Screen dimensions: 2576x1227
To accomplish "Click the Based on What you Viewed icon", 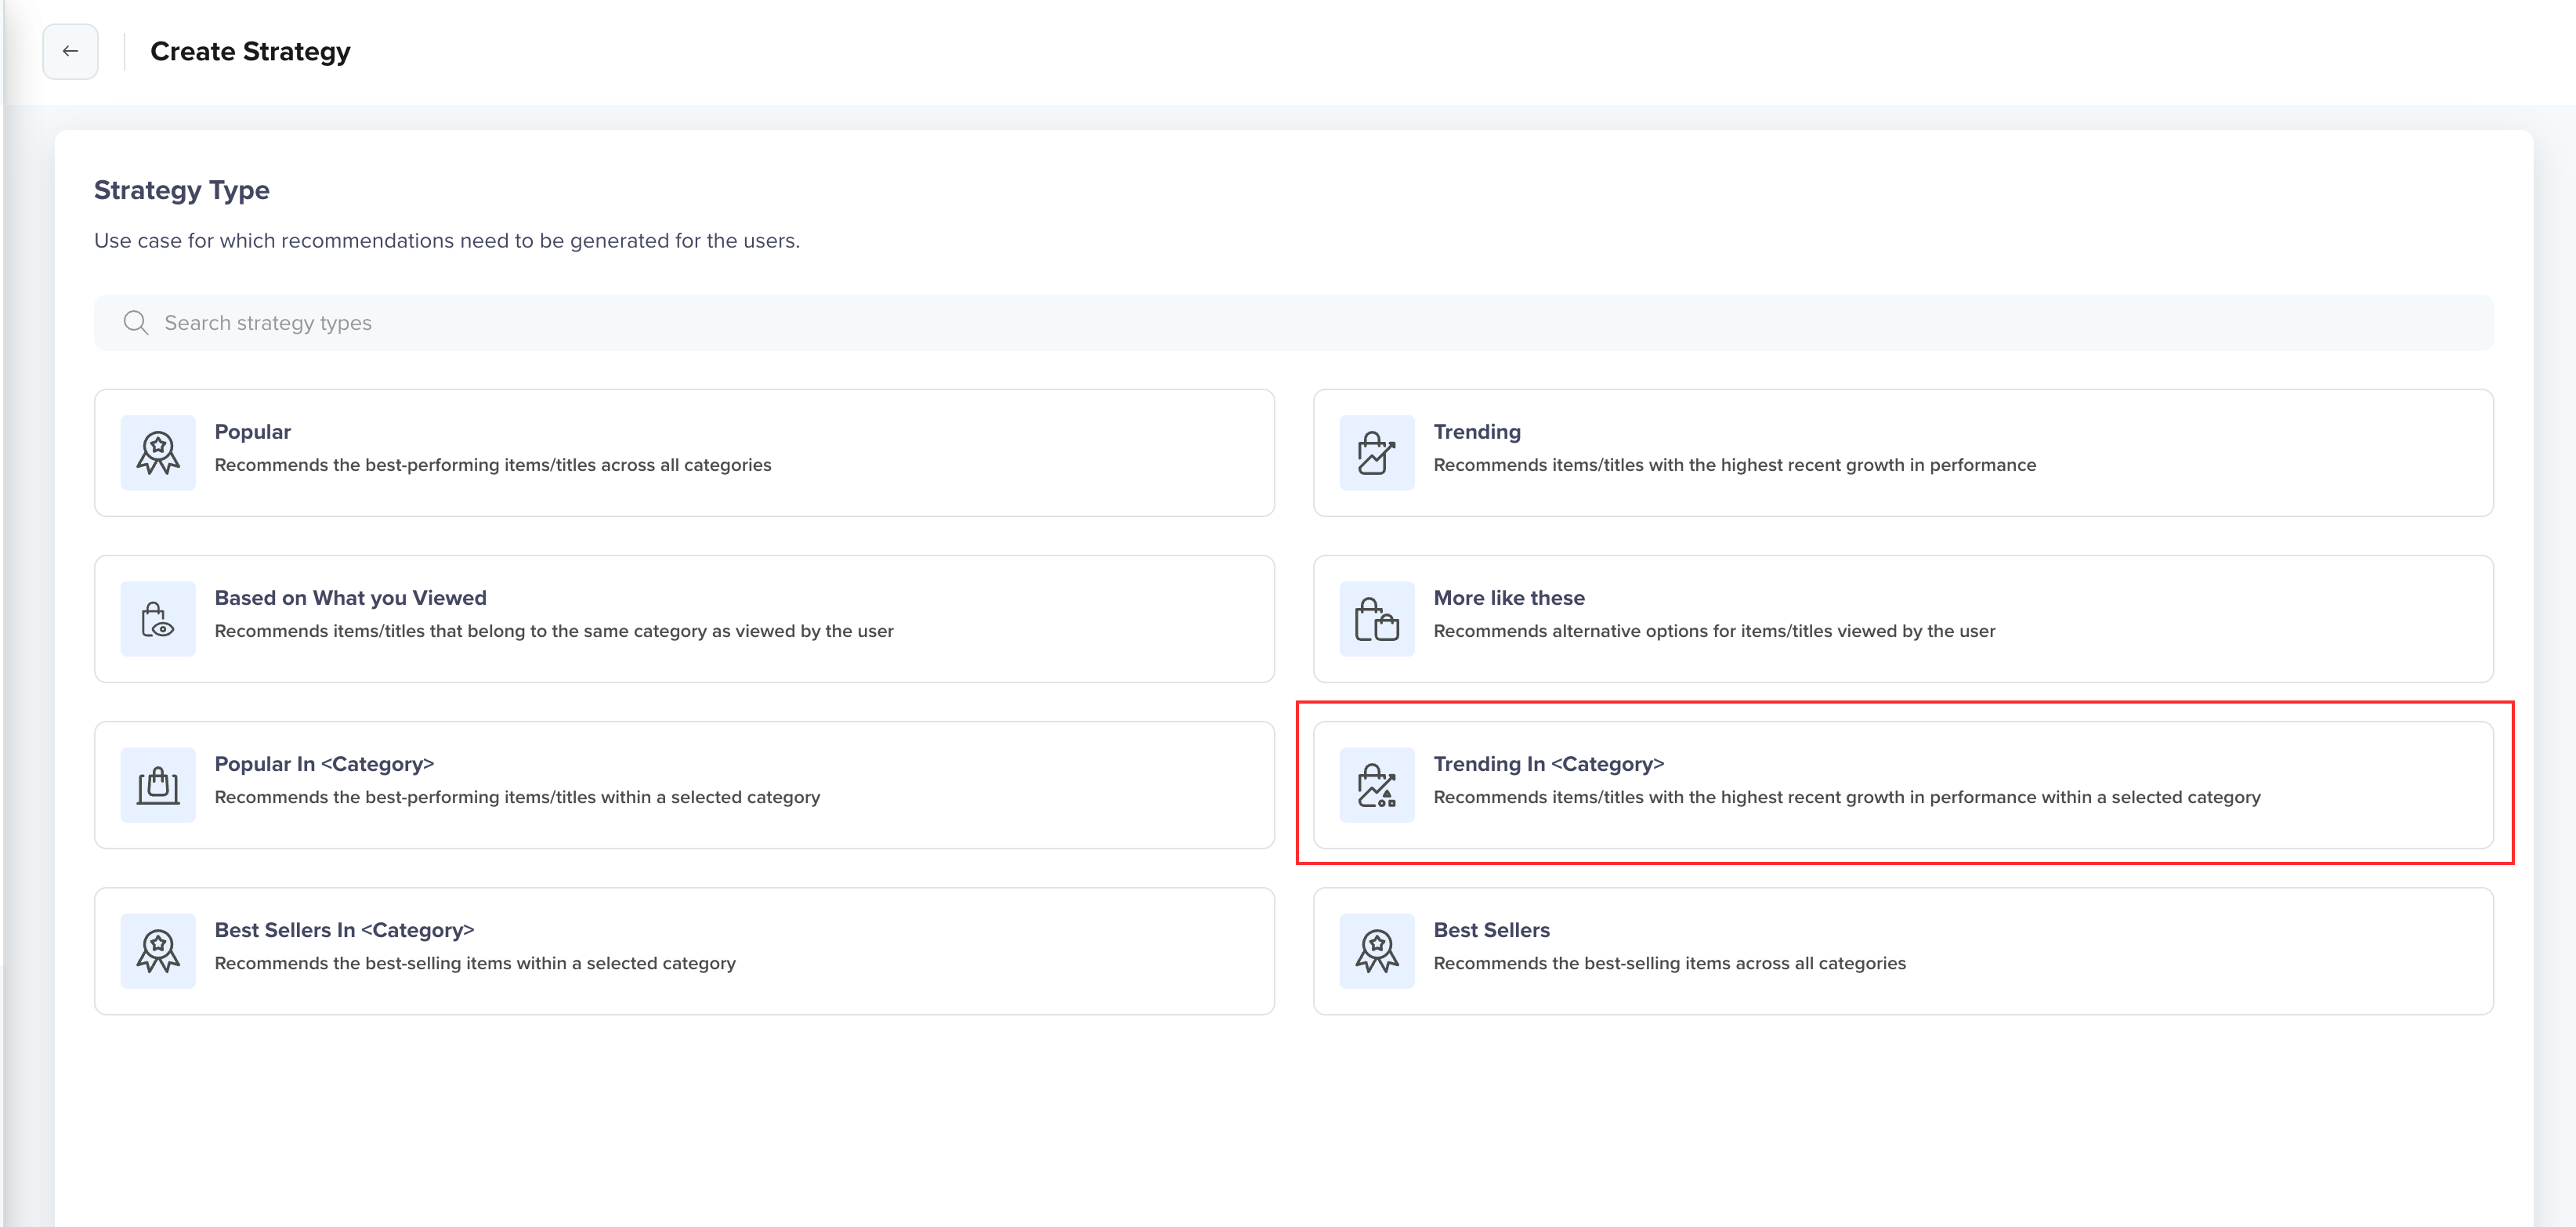I will coord(158,619).
